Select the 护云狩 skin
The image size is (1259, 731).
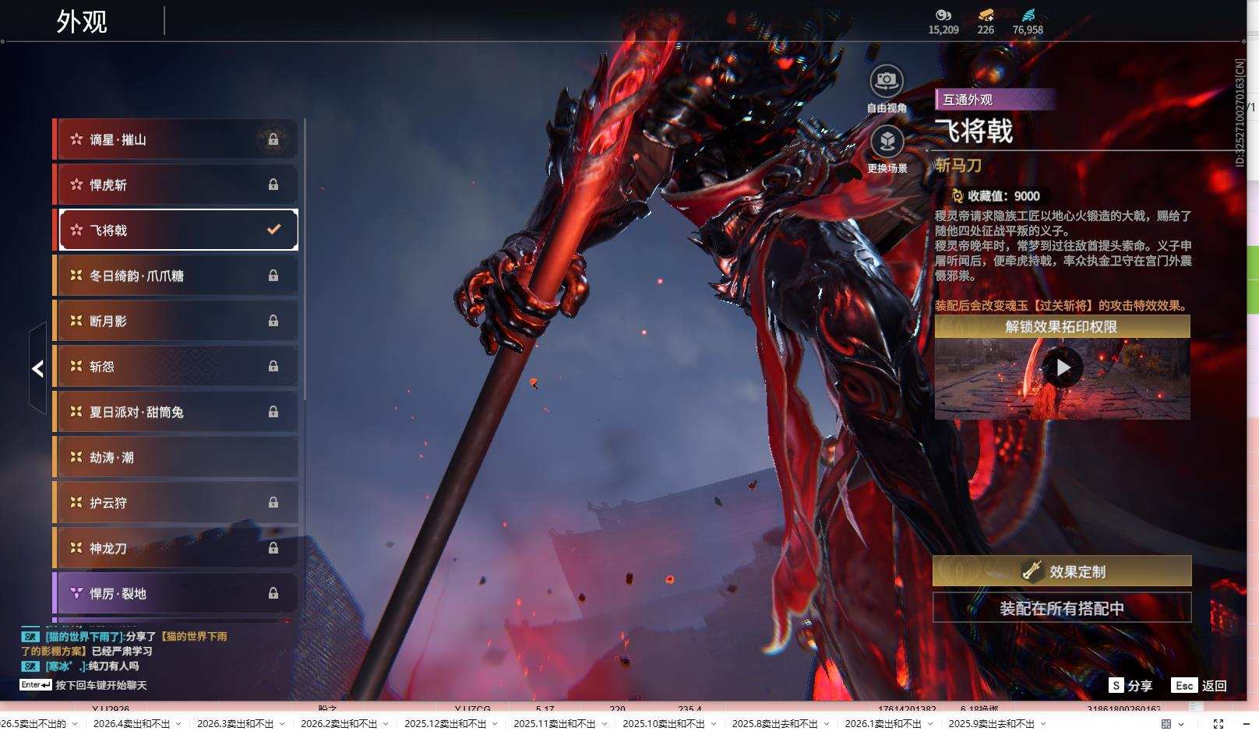coord(175,503)
